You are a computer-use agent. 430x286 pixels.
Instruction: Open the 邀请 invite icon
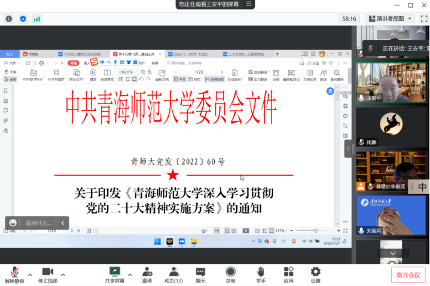(147, 275)
